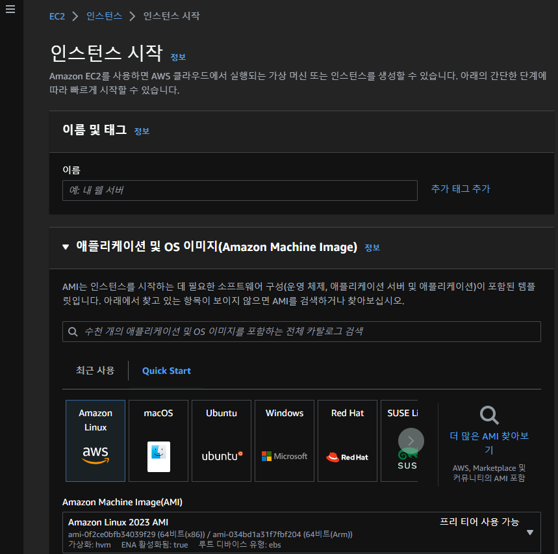Click the magnifier icon for browsing more AMIs
558x554 pixels.
(489, 415)
